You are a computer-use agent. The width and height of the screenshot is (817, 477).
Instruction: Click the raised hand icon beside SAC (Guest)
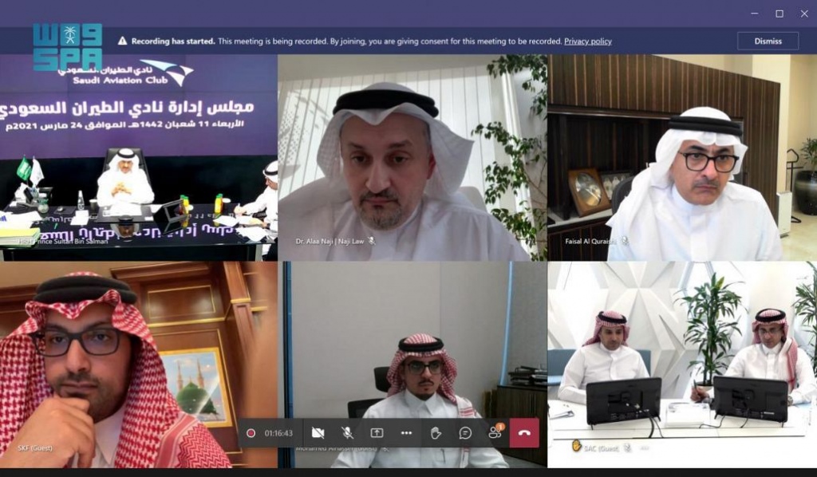576,447
